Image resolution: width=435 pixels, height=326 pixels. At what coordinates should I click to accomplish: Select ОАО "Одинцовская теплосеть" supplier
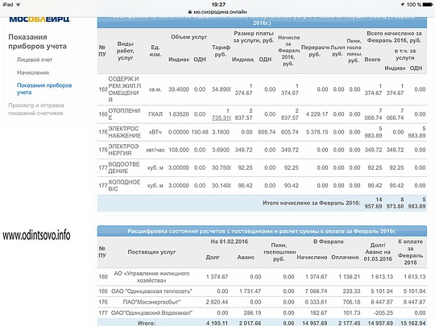coord(151,291)
